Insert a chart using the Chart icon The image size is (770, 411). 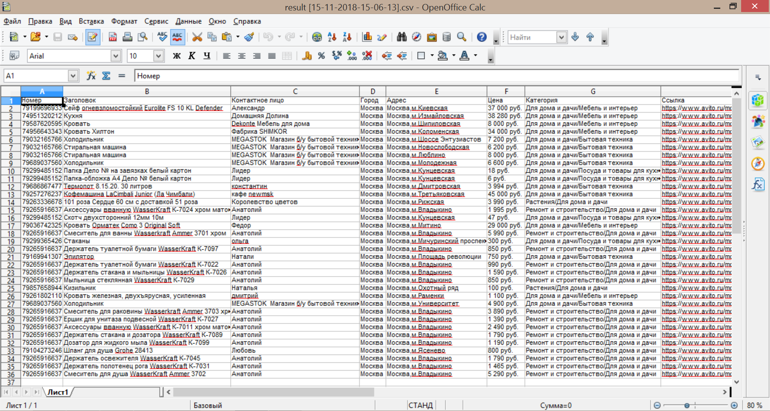(x=367, y=37)
